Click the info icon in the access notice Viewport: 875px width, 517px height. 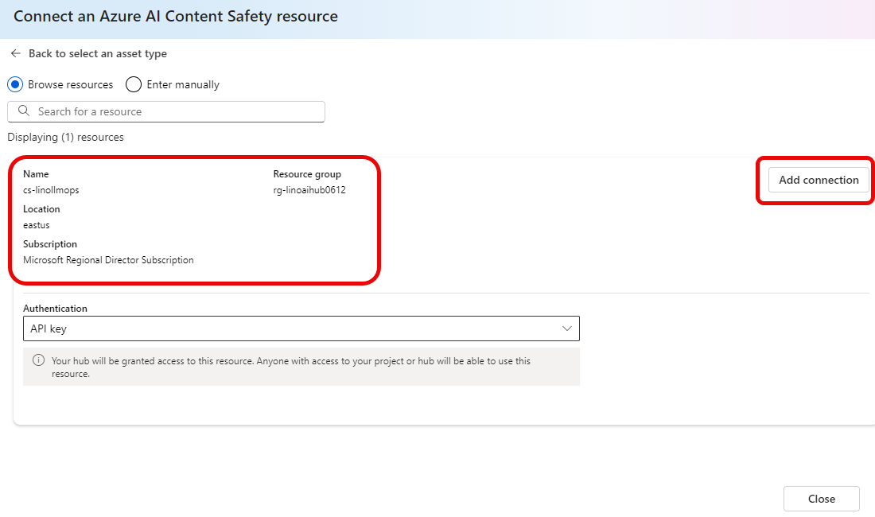tap(37, 360)
